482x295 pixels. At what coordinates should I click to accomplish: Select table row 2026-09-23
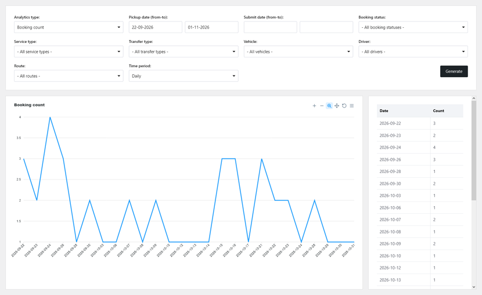(x=420, y=135)
